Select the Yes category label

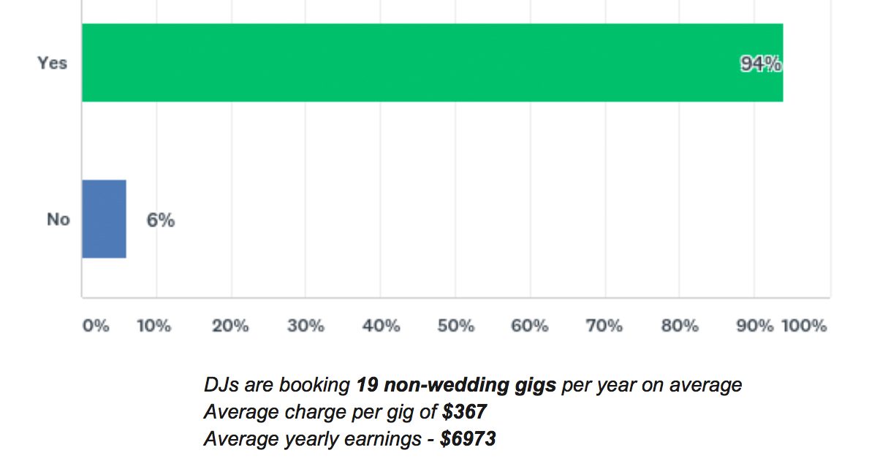53,64
